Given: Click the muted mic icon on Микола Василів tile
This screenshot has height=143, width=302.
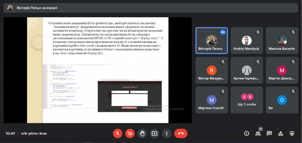Looking at the screenshot, I should pos(293,32).
